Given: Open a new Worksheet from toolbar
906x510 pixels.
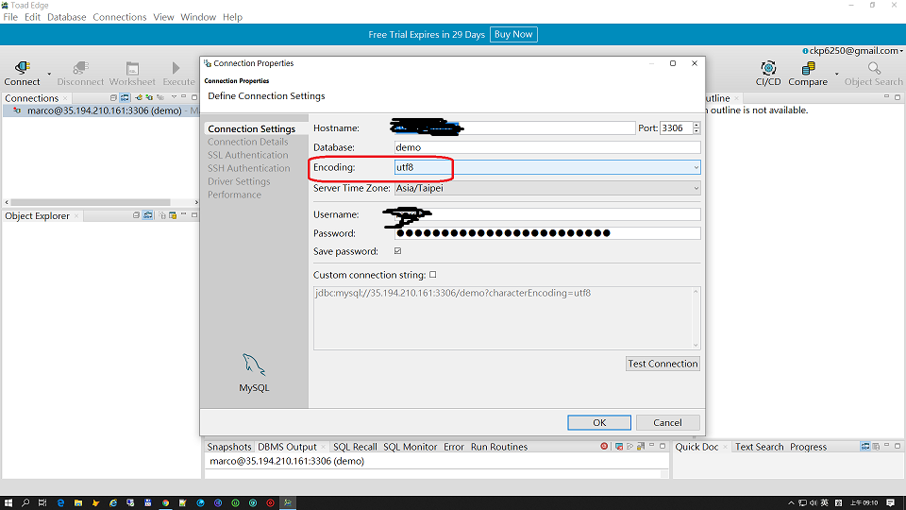Looking at the screenshot, I should click(132, 68).
